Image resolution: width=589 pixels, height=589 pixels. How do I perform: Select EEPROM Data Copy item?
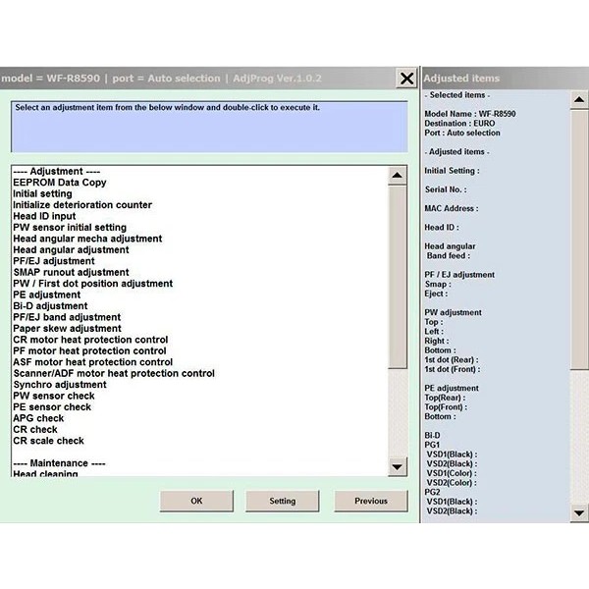[60, 183]
